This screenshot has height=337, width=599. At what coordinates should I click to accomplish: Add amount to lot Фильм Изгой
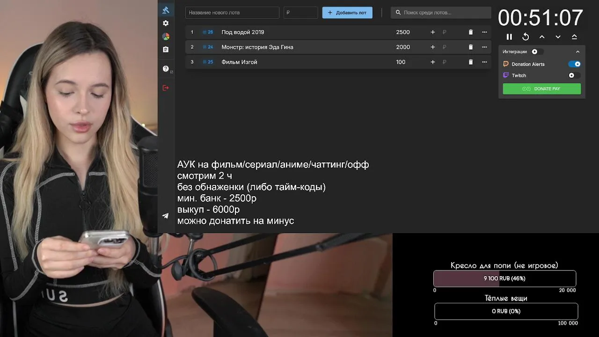[x=433, y=62]
